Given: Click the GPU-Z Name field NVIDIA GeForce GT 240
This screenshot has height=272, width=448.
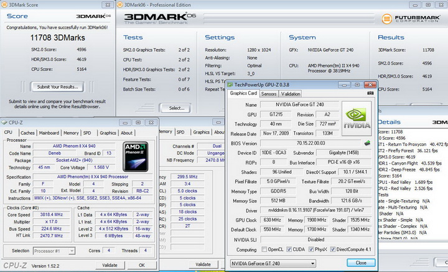Looking at the screenshot, I should [x=299, y=104].
